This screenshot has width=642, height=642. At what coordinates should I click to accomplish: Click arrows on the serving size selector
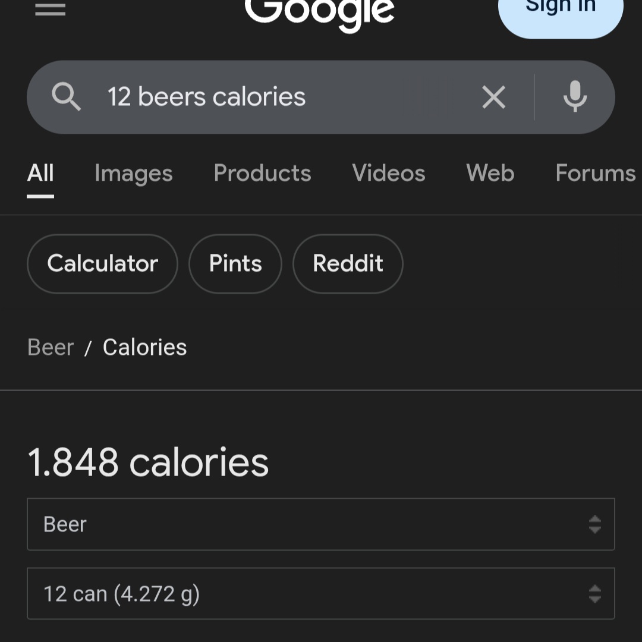594,594
